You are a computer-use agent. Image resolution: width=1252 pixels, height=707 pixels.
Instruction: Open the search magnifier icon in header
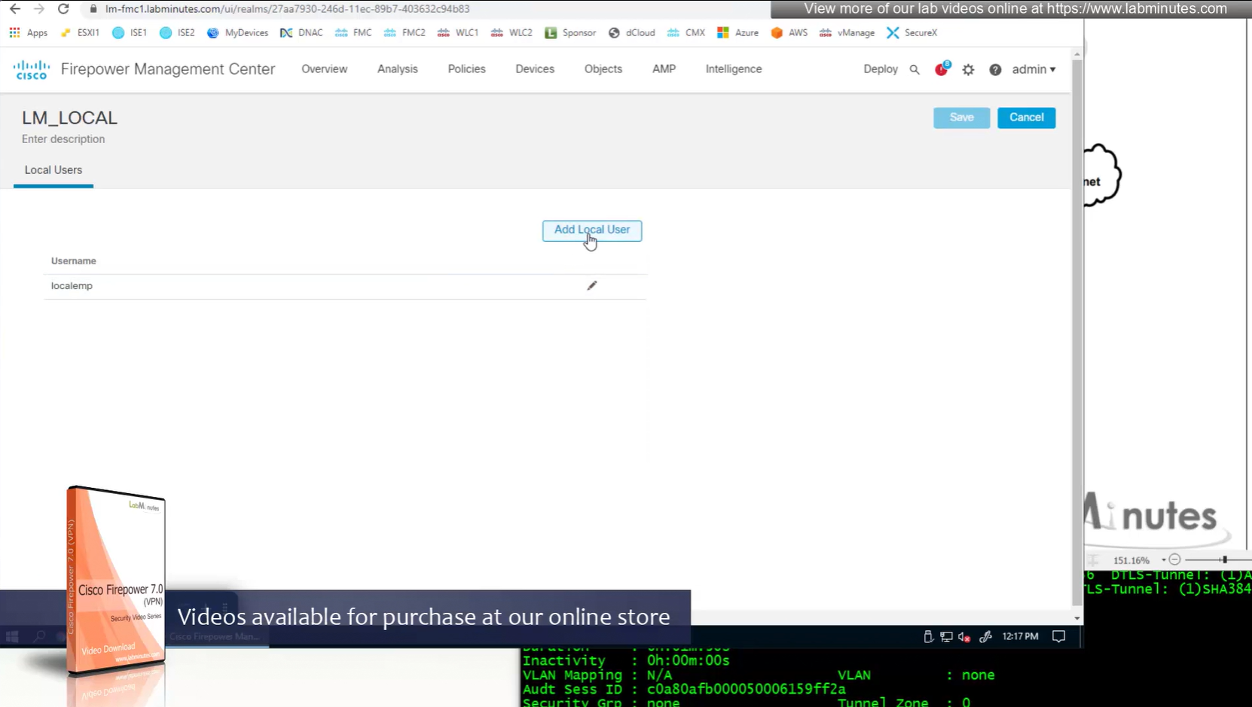point(914,69)
